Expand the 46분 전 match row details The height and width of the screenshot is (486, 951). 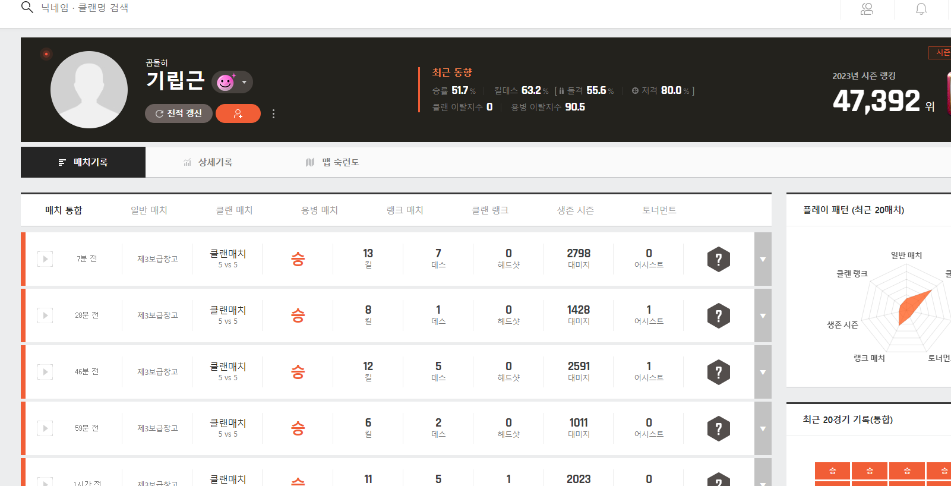point(763,372)
